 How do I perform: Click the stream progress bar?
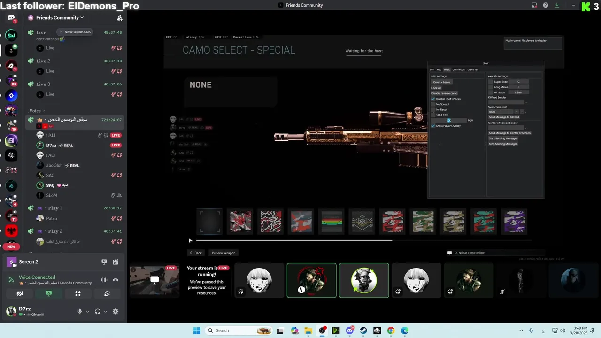364,240
